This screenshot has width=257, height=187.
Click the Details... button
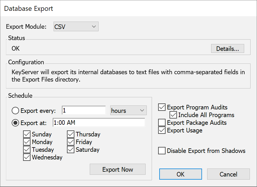[227, 49]
